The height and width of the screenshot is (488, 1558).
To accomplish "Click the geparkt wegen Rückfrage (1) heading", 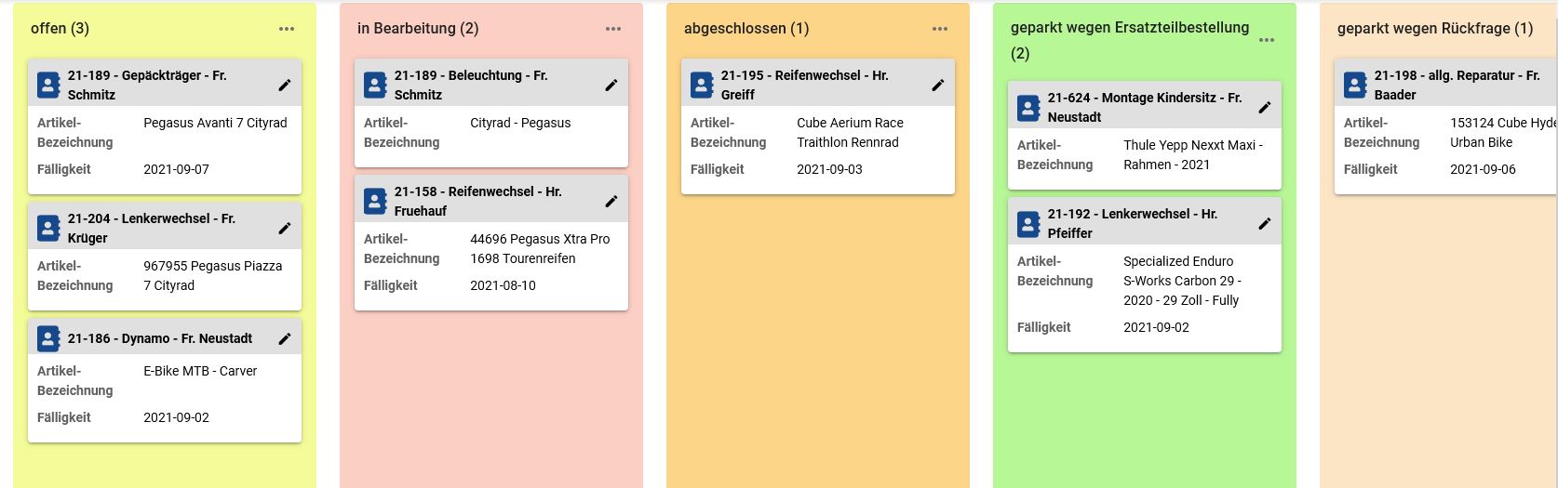I will coord(1434,29).
